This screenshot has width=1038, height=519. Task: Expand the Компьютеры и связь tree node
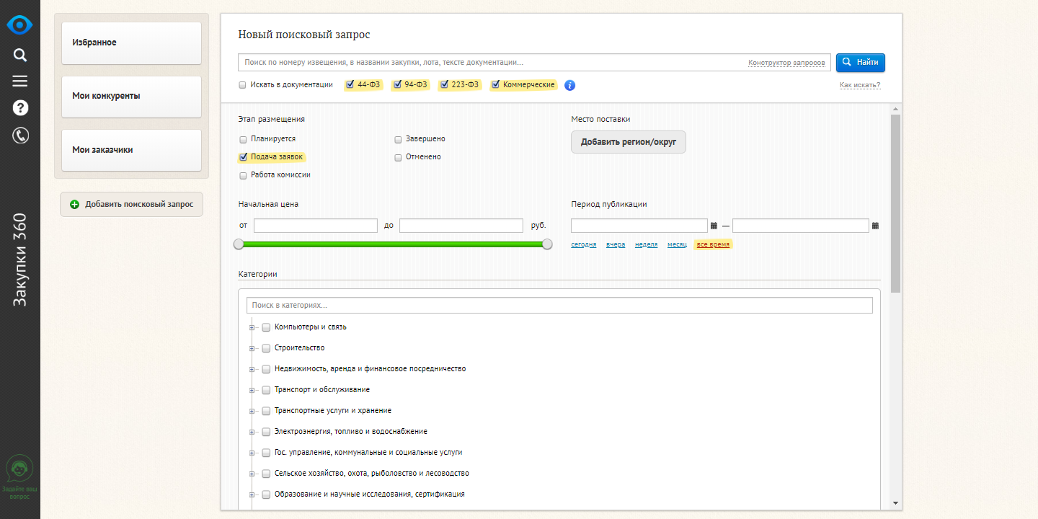[x=252, y=328]
